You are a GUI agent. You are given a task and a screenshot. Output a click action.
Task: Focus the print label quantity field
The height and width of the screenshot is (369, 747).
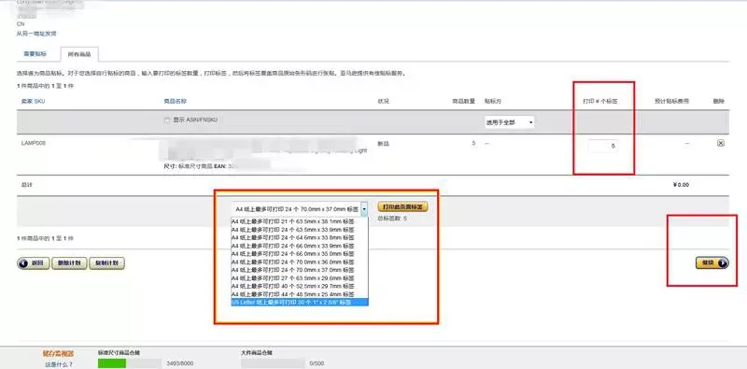pos(602,147)
